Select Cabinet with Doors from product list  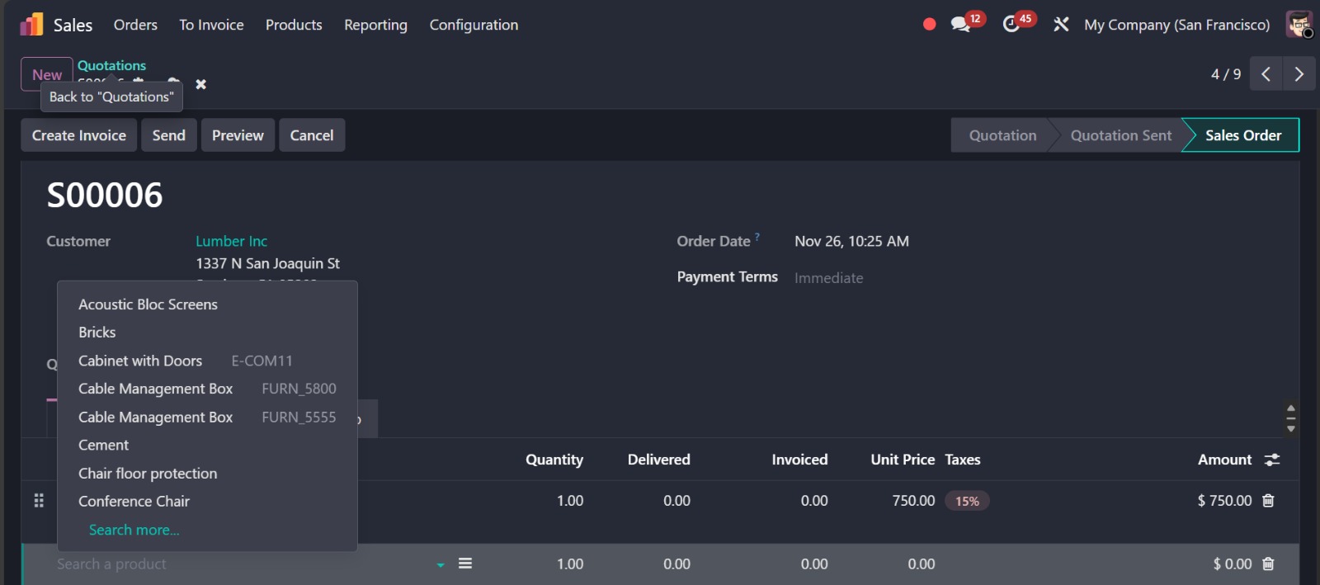coord(140,361)
